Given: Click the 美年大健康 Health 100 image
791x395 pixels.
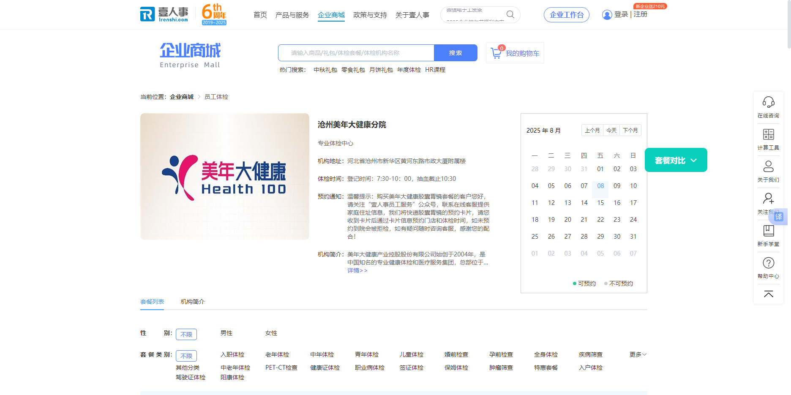Looking at the screenshot, I should (225, 177).
